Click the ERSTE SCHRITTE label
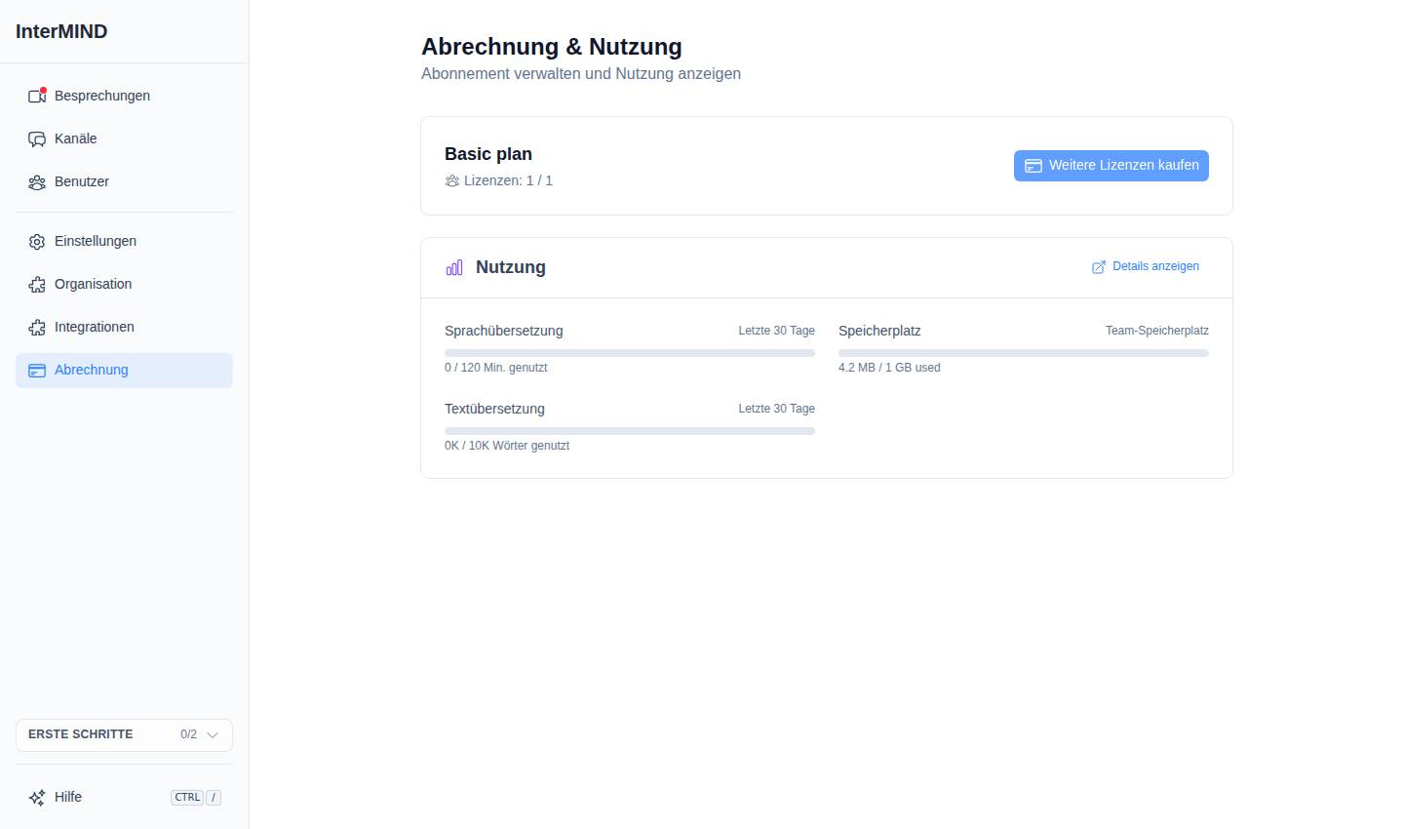 [x=81, y=734]
